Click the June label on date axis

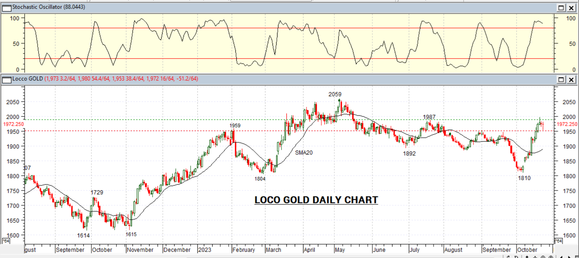[x=379, y=250]
